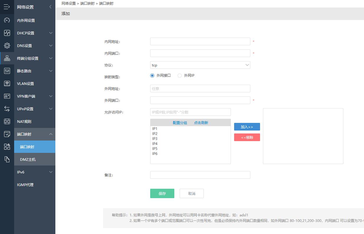Collapse the 端口映射 sidebar section
Image resolution: width=364 pixels, height=234 pixels.
[x=34, y=134]
